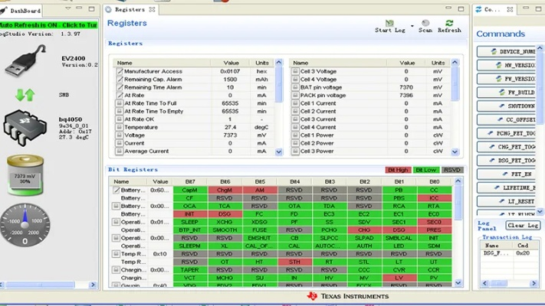Click the Start Log icon
This screenshot has height=306, width=545.
coord(390,23)
